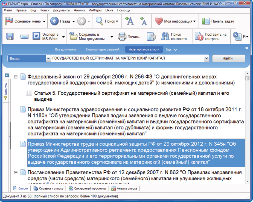Open the Анализ menu
The height and width of the screenshot is (202, 253).
[x=79, y=10]
